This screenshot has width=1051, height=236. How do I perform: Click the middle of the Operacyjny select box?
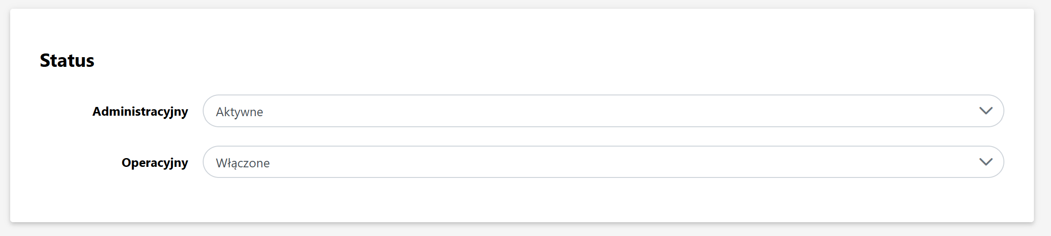point(603,162)
